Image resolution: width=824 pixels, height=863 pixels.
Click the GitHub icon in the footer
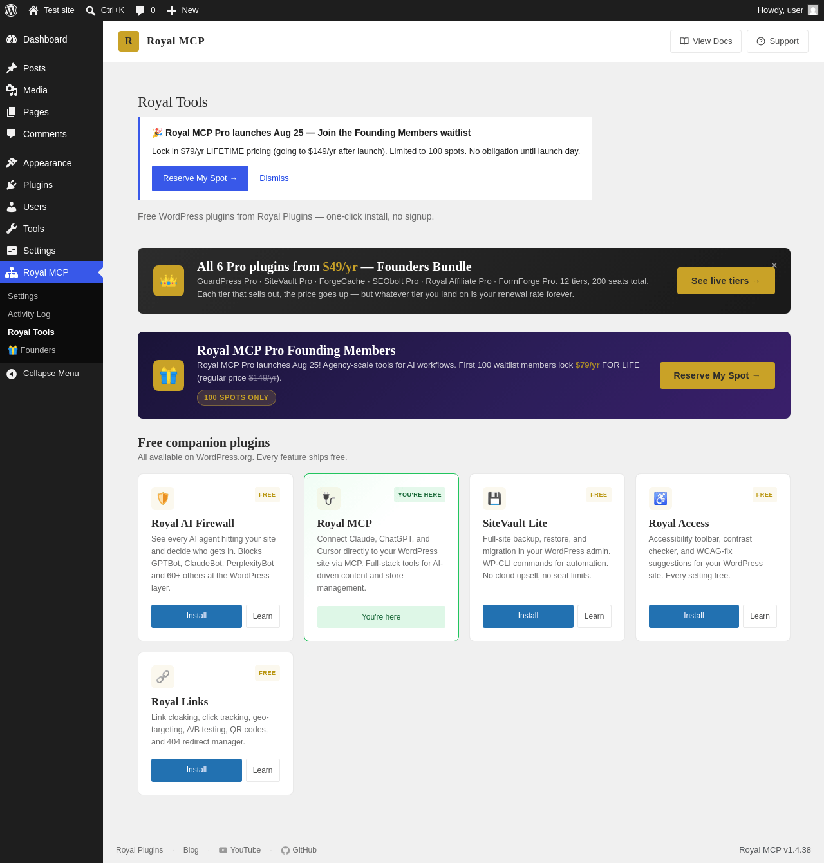point(285,850)
